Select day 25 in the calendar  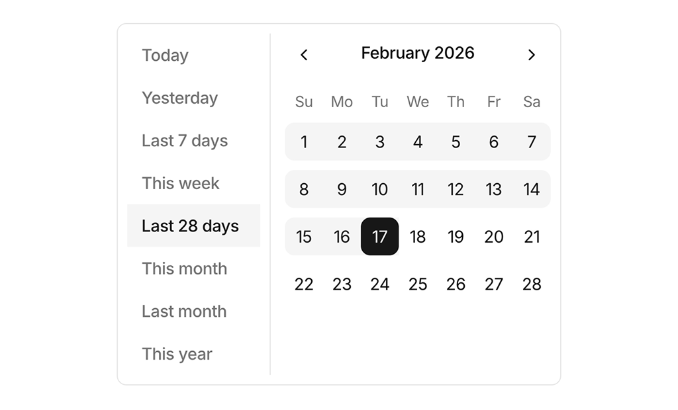point(418,284)
